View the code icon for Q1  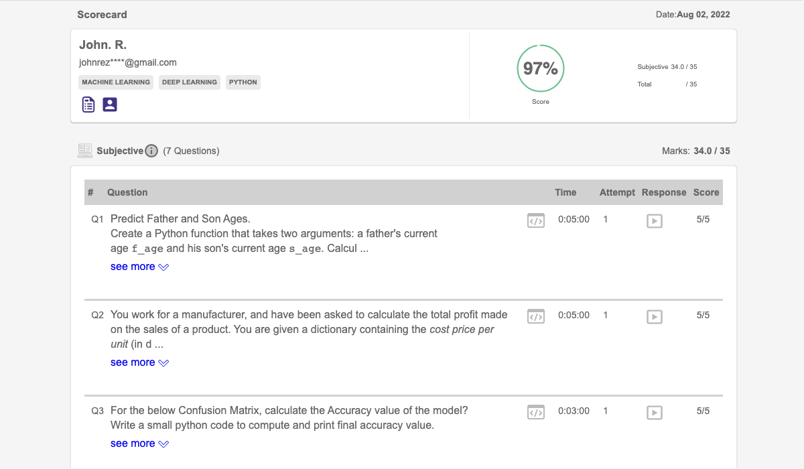click(535, 220)
